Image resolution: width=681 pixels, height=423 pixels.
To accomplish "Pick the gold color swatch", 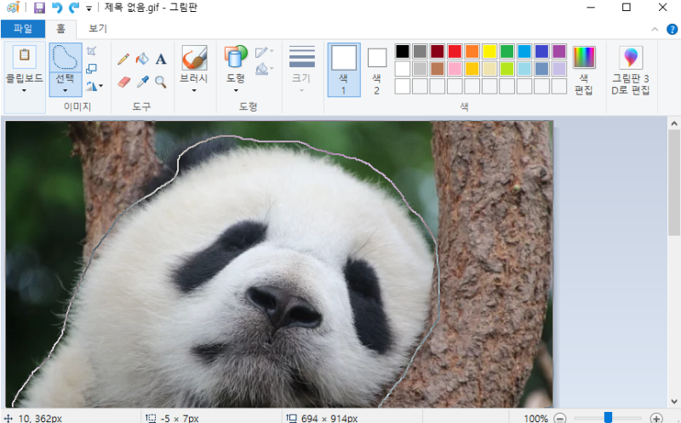I will point(472,69).
